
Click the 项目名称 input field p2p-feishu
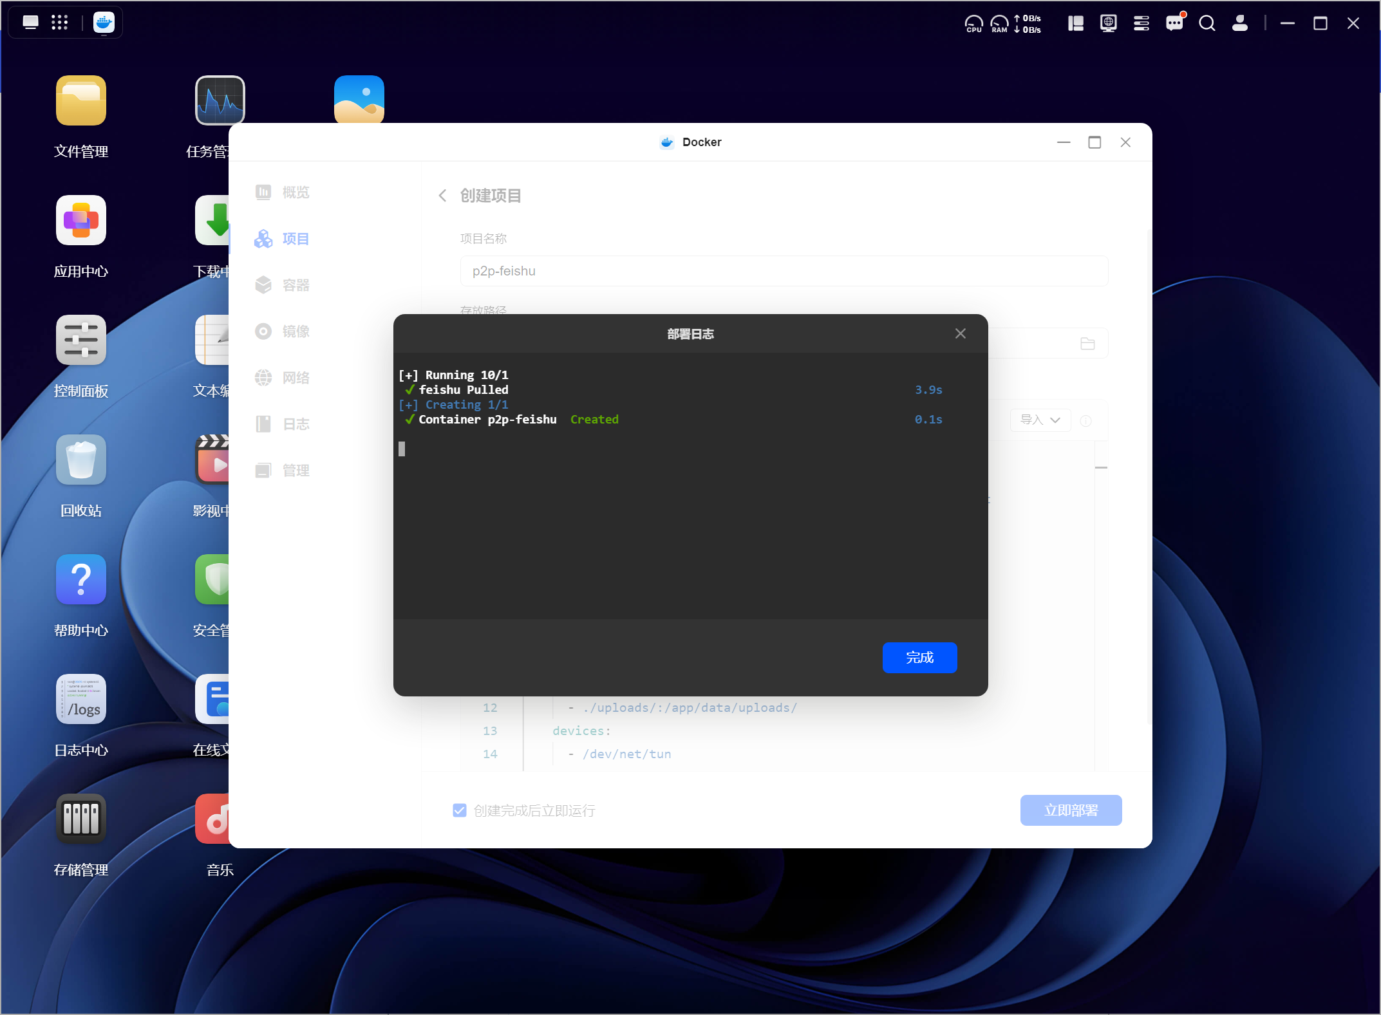pos(784,271)
